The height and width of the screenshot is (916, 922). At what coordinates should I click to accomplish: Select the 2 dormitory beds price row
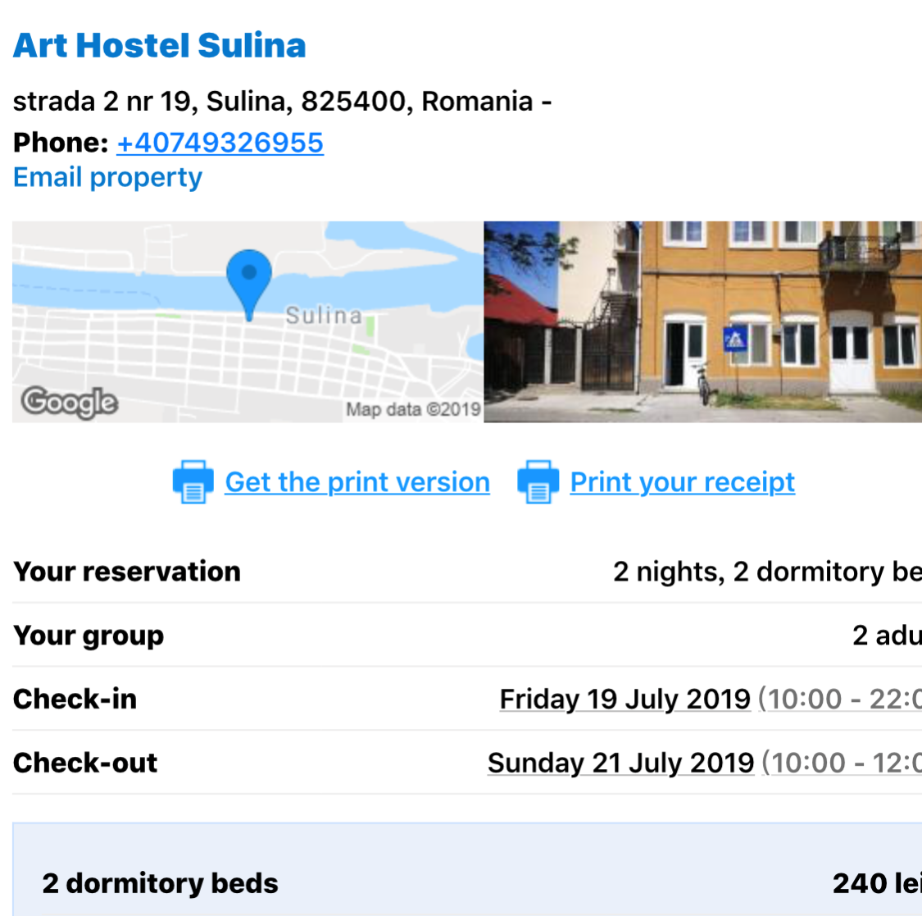coord(467,869)
